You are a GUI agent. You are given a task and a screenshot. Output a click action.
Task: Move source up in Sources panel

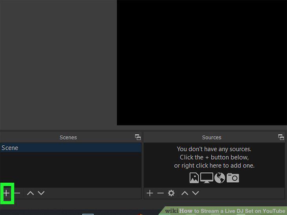(x=184, y=193)
